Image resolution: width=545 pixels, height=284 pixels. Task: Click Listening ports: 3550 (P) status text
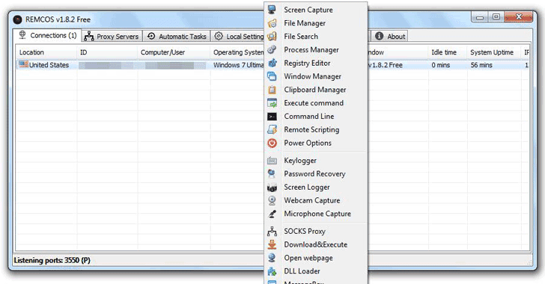pyautogui.click(x=52, y=260)
